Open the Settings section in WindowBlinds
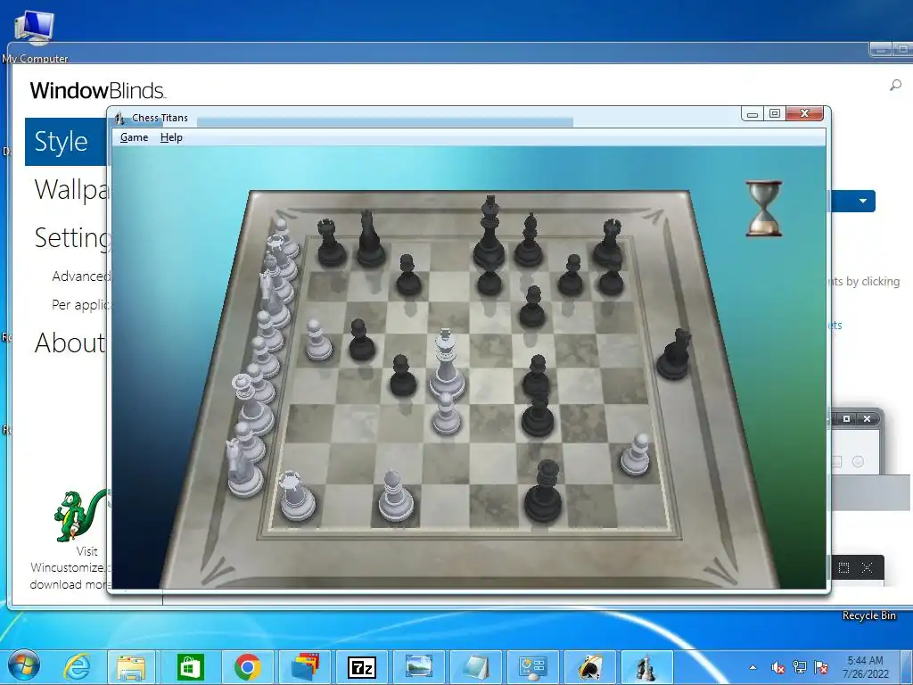 (72, 237)
